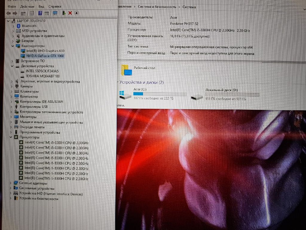This screenshot has height=230, width=306.
Task: Expand the Программные устройства category
Action: click(x=11, y=132)
